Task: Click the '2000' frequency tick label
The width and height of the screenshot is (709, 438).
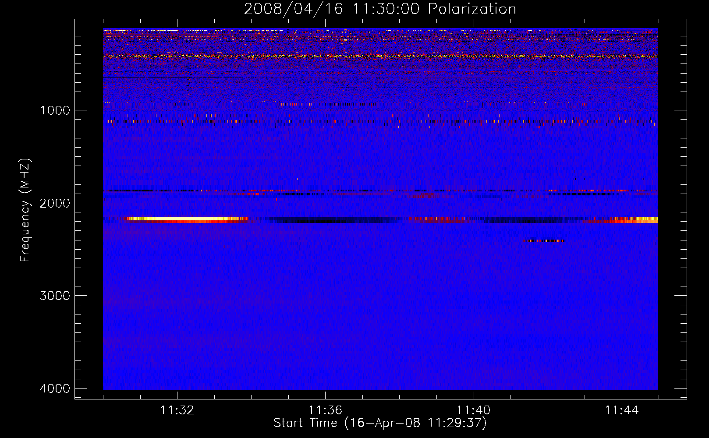Action: coord(55,203)
